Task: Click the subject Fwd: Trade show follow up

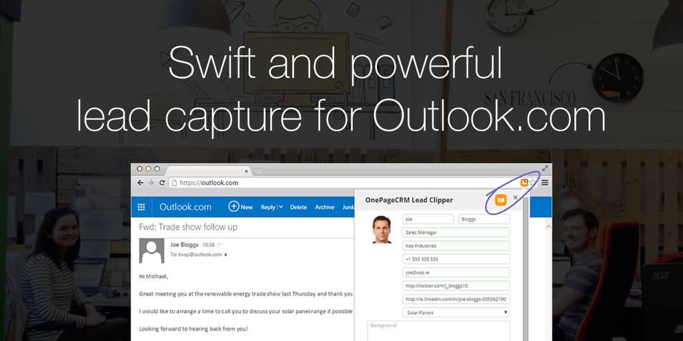Action: pyautogui.click(x=188, y=227)
